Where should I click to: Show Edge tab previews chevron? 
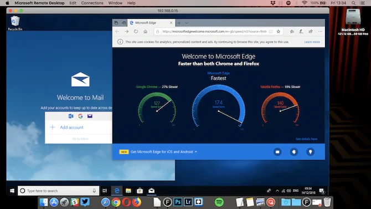(x=187, y=23)
